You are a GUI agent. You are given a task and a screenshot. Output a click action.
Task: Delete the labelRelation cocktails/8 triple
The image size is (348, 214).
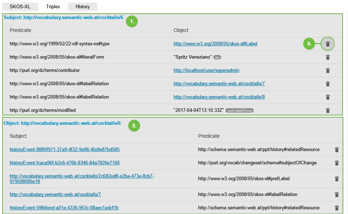click(327, 97)
